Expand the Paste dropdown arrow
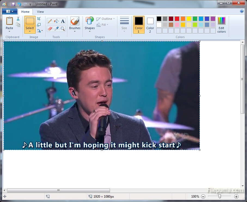The width and height of the screenshot is (247, 202). pos(10,32)
